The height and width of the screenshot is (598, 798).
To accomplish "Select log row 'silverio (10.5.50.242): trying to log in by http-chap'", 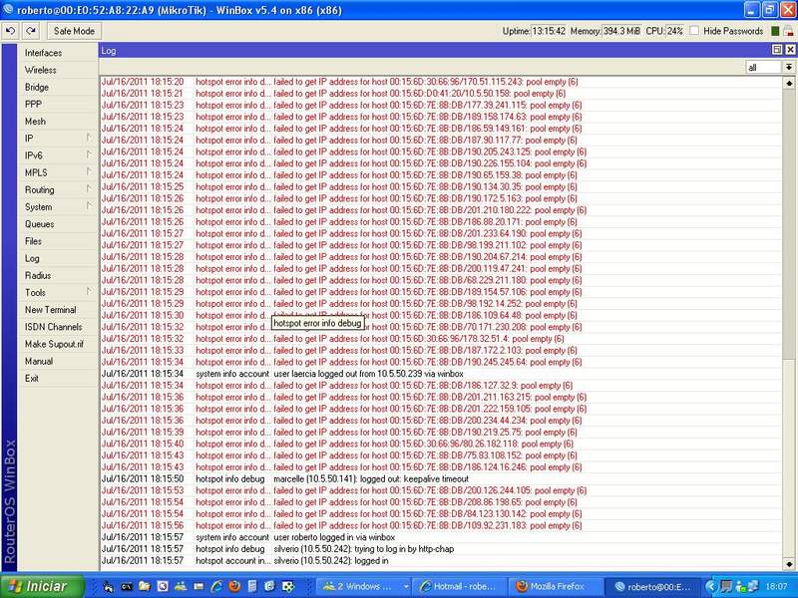I will click(x=441, y=549).
